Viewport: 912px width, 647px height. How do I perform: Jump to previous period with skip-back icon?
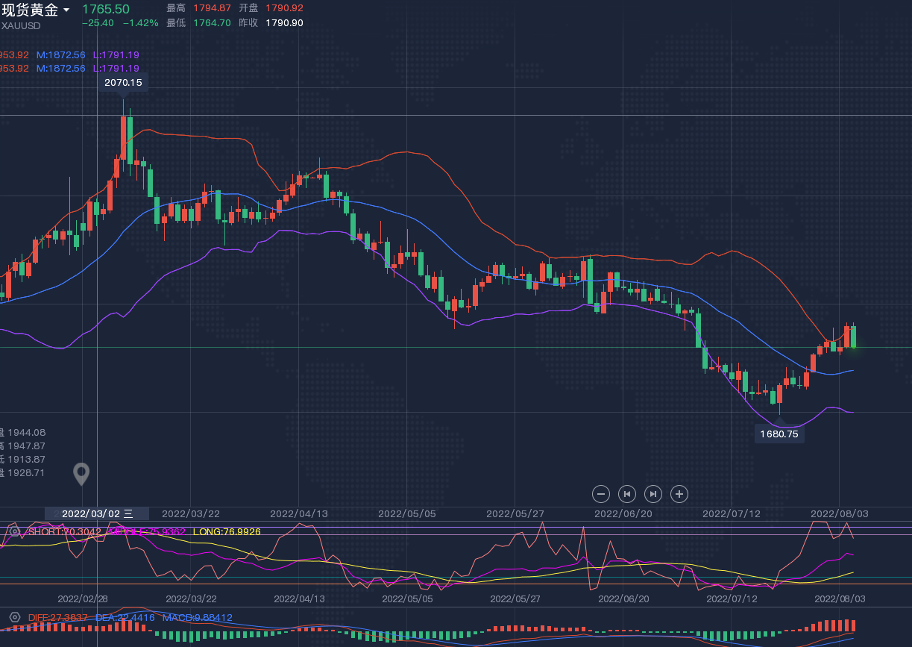point(627,493)
